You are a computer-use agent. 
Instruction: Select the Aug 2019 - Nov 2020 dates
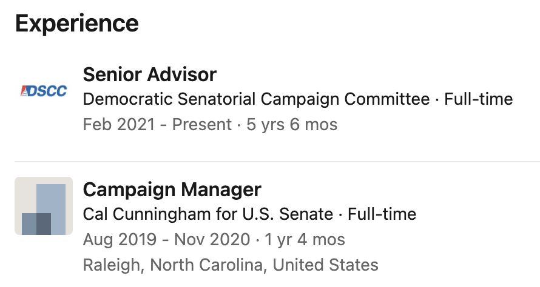coord(167,240)
